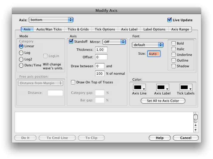Open the Axis selector showing bottom
The image size is (213, 159).
pyautogui.click(x=51, y=20)
